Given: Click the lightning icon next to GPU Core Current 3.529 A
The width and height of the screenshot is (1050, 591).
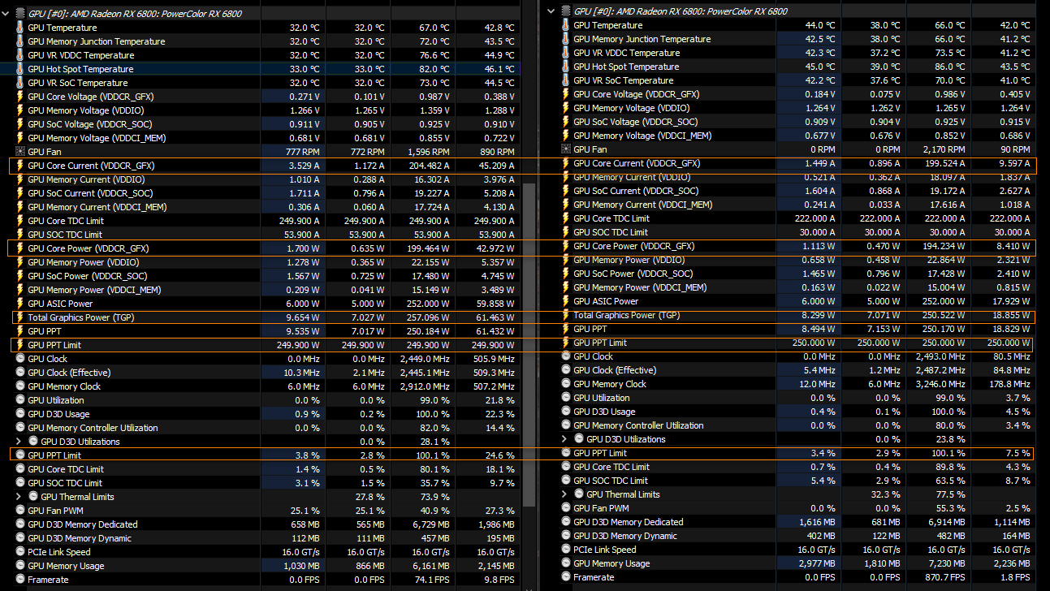Looking at the screenshot, I should 19,166.
